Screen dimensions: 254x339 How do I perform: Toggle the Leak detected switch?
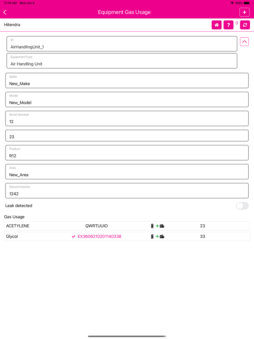(x=242, y=206)
